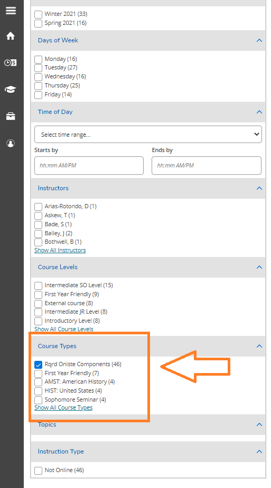The height and width of the screenshot is (488, 271).
Task: Open the briefcase icon in sidebar
Action: click(11, 117)
